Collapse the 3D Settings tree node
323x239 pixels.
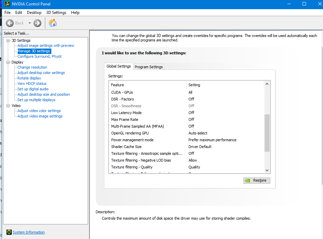point(8,40)
